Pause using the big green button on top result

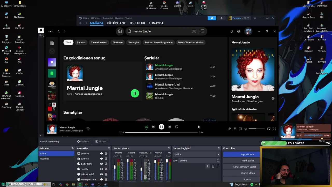pos(135,93)
